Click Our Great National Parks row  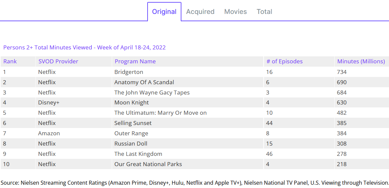(148, 164)
